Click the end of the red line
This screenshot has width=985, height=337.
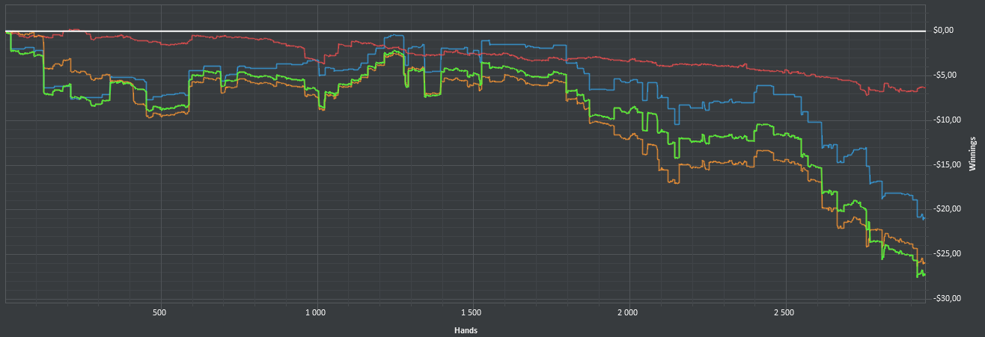point(924,88)
